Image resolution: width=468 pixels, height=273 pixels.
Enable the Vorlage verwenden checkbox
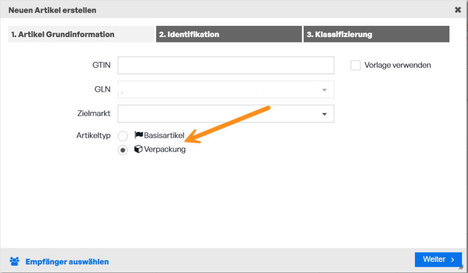coord(356,66)
